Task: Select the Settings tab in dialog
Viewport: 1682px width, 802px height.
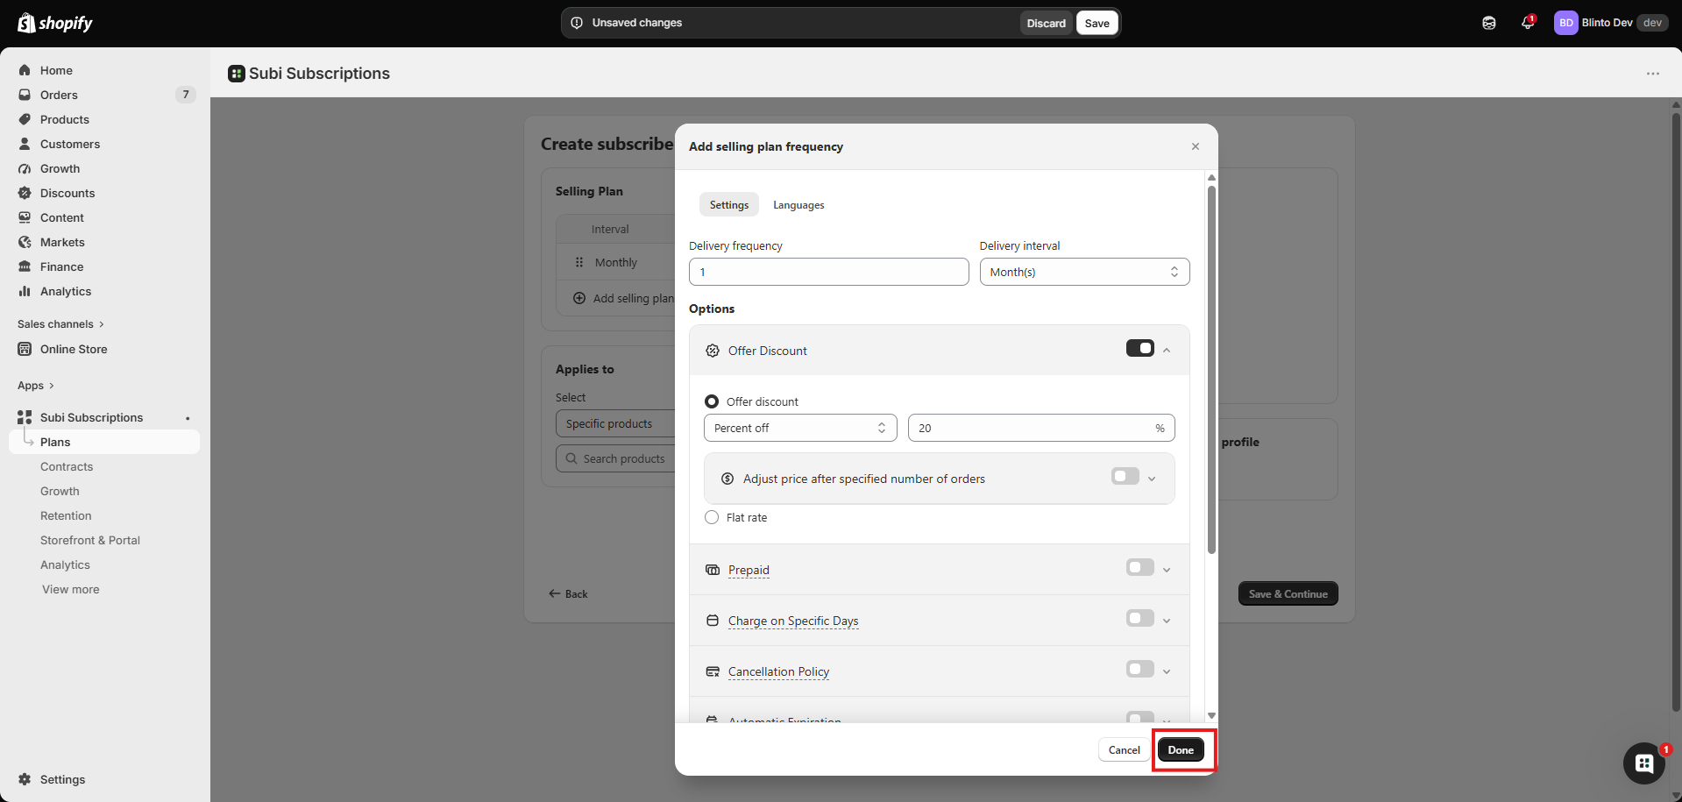Action: click(x=729, y=205)
